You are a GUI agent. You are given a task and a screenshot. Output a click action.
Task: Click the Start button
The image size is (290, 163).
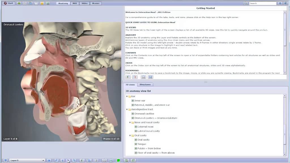(x=8, y=3)
